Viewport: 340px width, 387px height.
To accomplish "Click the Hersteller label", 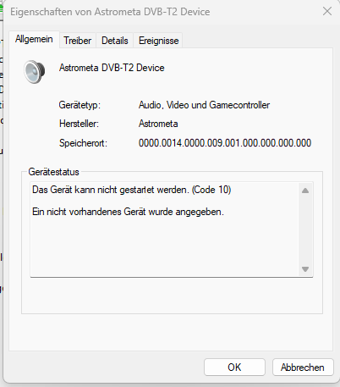I will tap(79, 124).
